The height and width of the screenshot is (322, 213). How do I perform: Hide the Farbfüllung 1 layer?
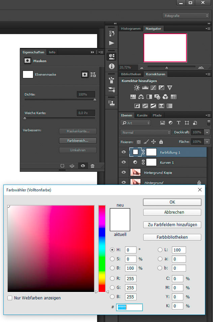124,152
